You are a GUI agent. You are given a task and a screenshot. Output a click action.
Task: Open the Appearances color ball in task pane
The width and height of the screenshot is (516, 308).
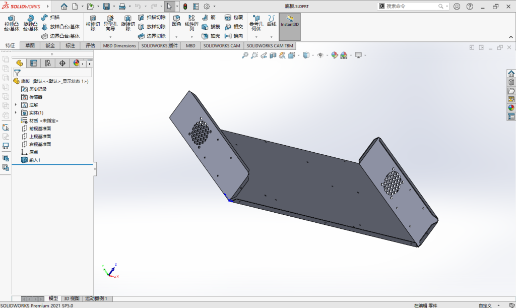(511, 107)
